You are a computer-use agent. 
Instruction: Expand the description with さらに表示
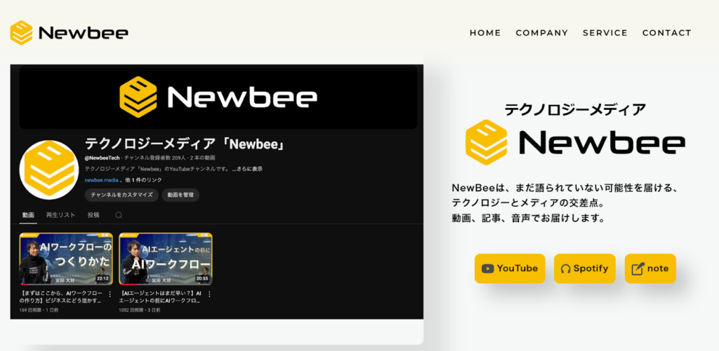[x=247, y=169]
